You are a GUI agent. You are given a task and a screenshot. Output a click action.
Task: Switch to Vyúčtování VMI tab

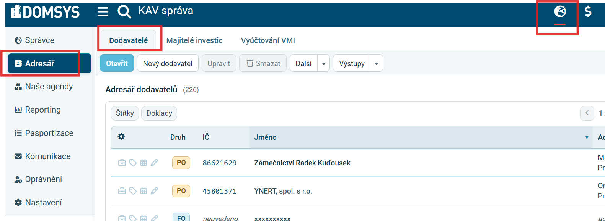point(268,40)
